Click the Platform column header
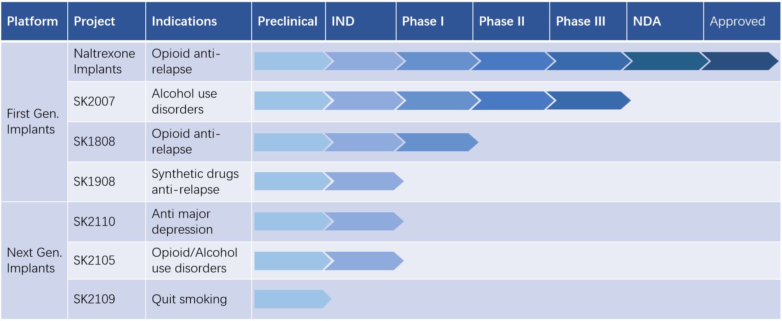This screenshot has width=782, height=321. click(33, 21)
